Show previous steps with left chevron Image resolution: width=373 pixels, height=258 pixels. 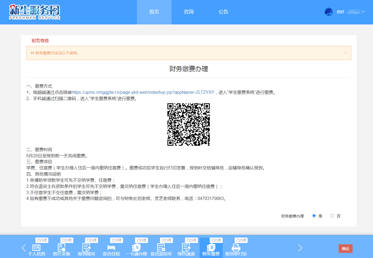(x=24, y=248)
